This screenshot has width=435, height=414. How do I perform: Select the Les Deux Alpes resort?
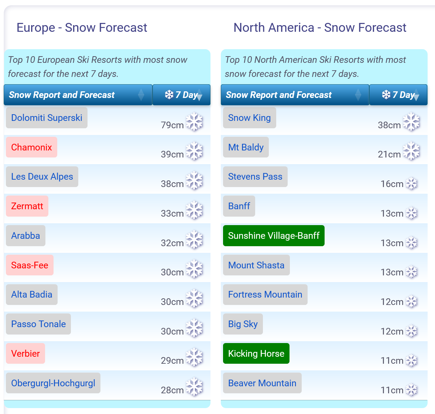42,177
